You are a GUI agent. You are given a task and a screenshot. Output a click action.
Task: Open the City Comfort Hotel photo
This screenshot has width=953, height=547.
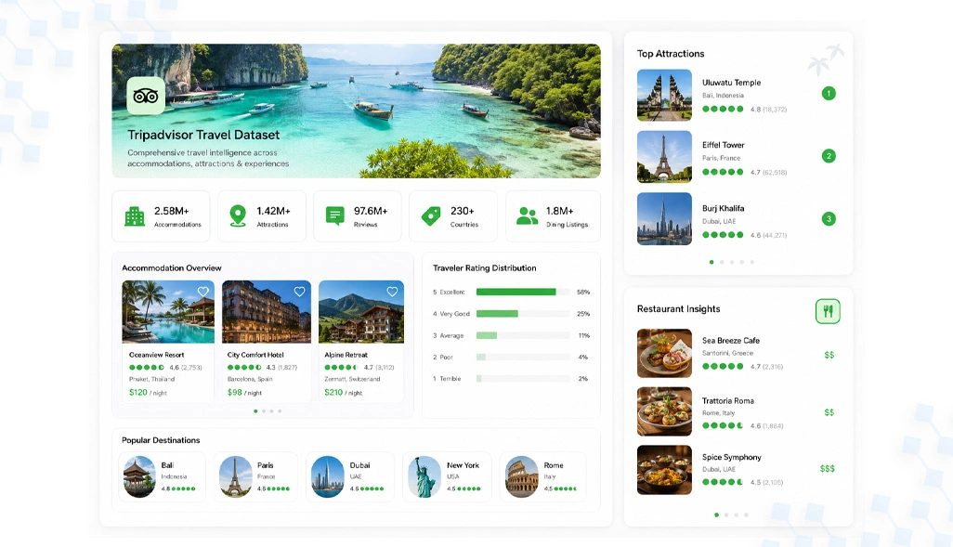(x=267, y=312)
